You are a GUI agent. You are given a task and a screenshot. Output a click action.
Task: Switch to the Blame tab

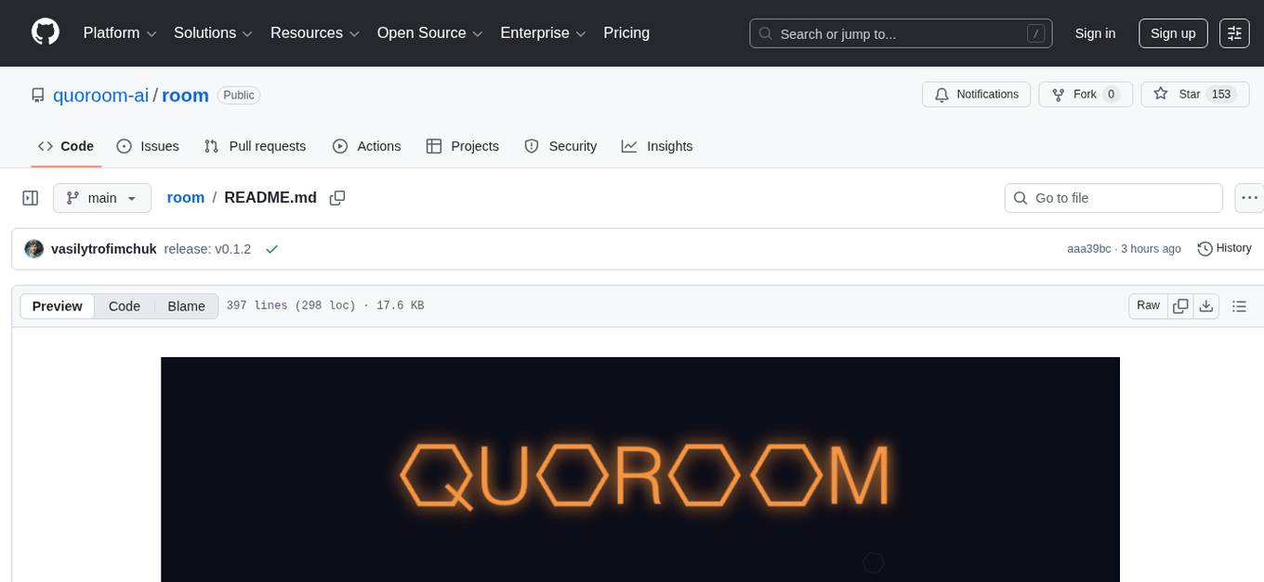pyautogui.click(x=186, y=305)
